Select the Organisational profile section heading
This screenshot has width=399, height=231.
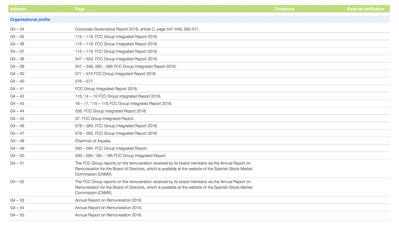30,20
